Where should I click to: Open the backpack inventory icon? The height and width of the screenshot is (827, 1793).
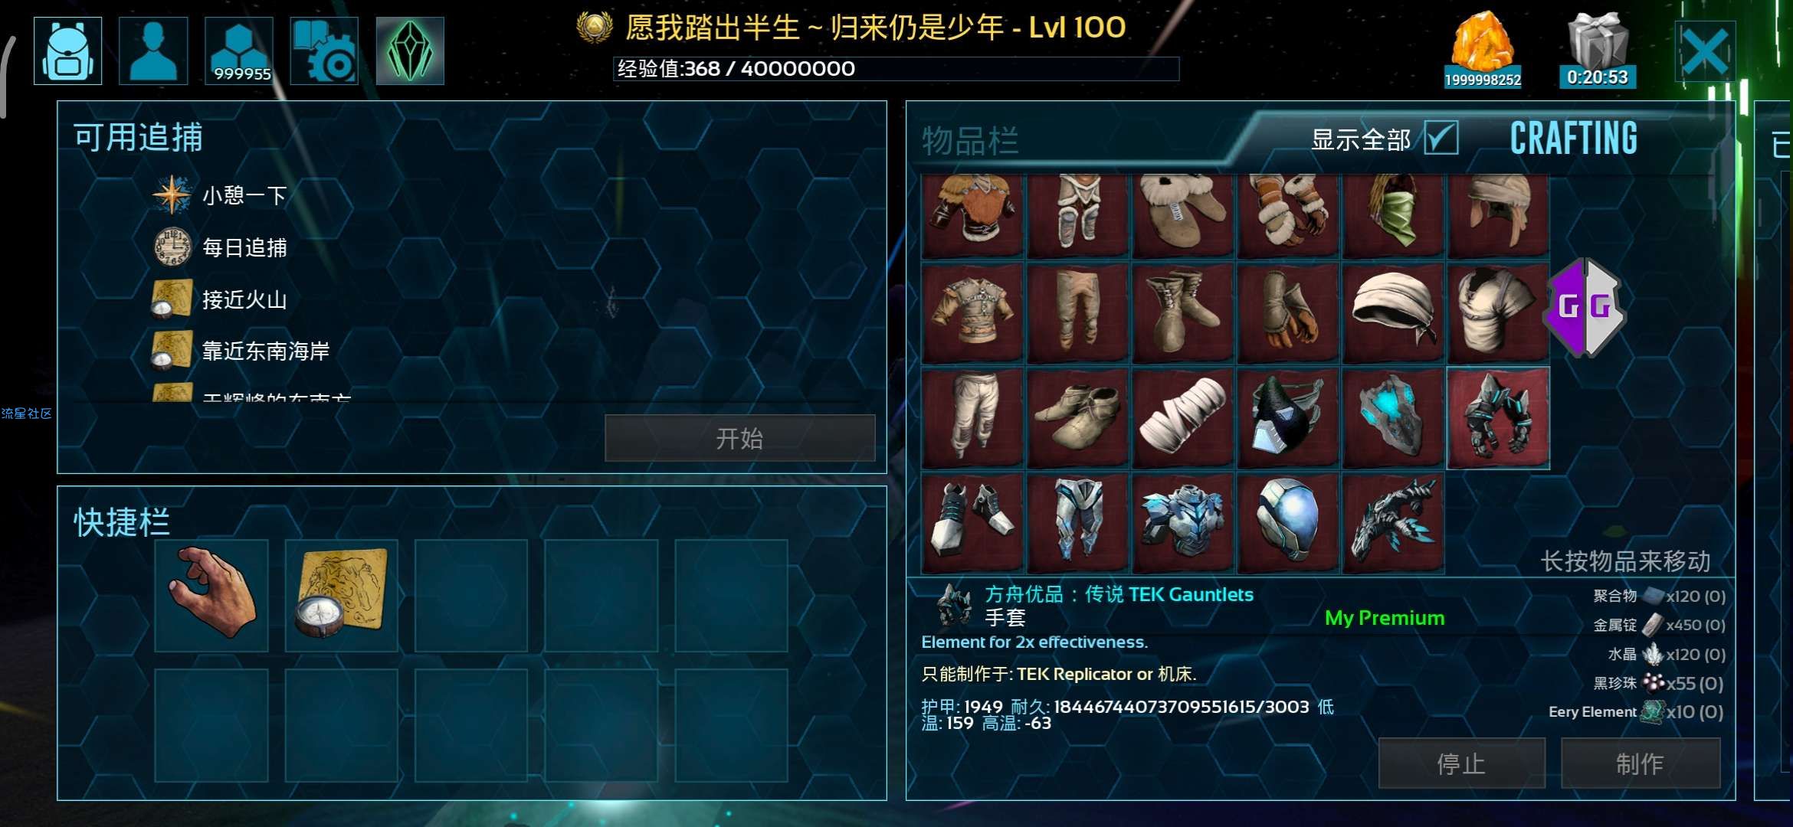tap(68, 51)
